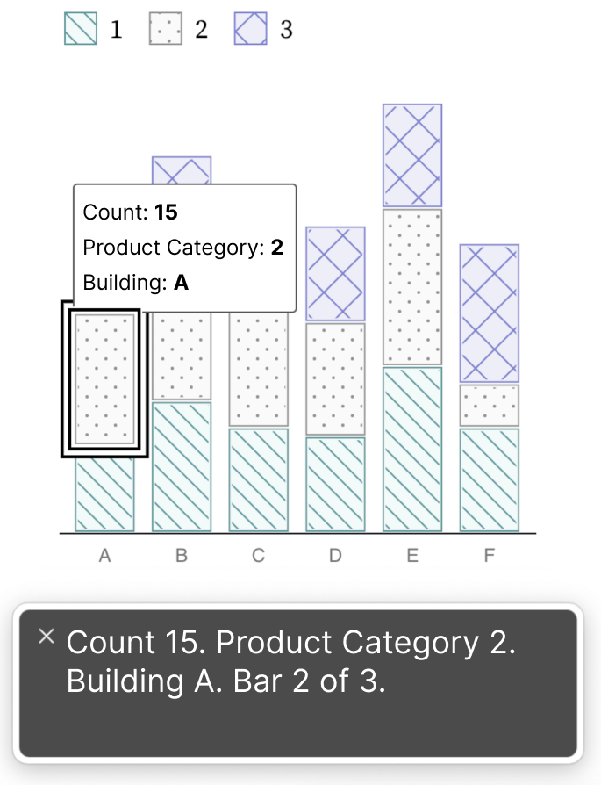Viewport: 601px width, 785px height.
Task: Click the crosshatched category 3 bar for F
Action: [490, 313]
